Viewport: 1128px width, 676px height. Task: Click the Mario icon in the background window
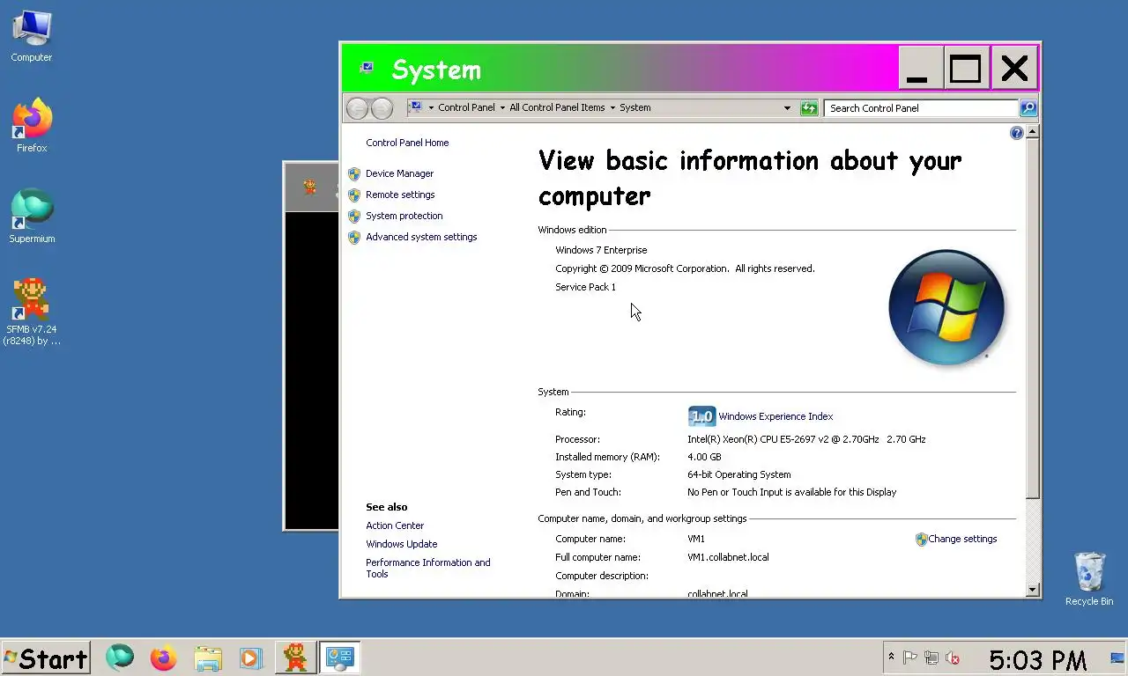pos(309,187)
